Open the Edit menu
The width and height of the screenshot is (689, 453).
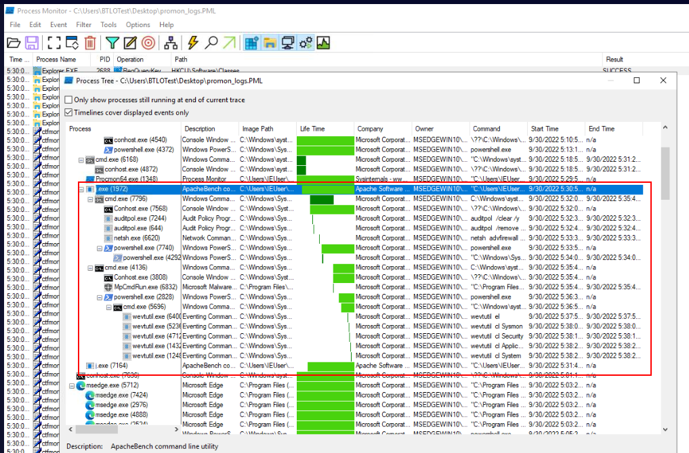(x=35, y=24)
